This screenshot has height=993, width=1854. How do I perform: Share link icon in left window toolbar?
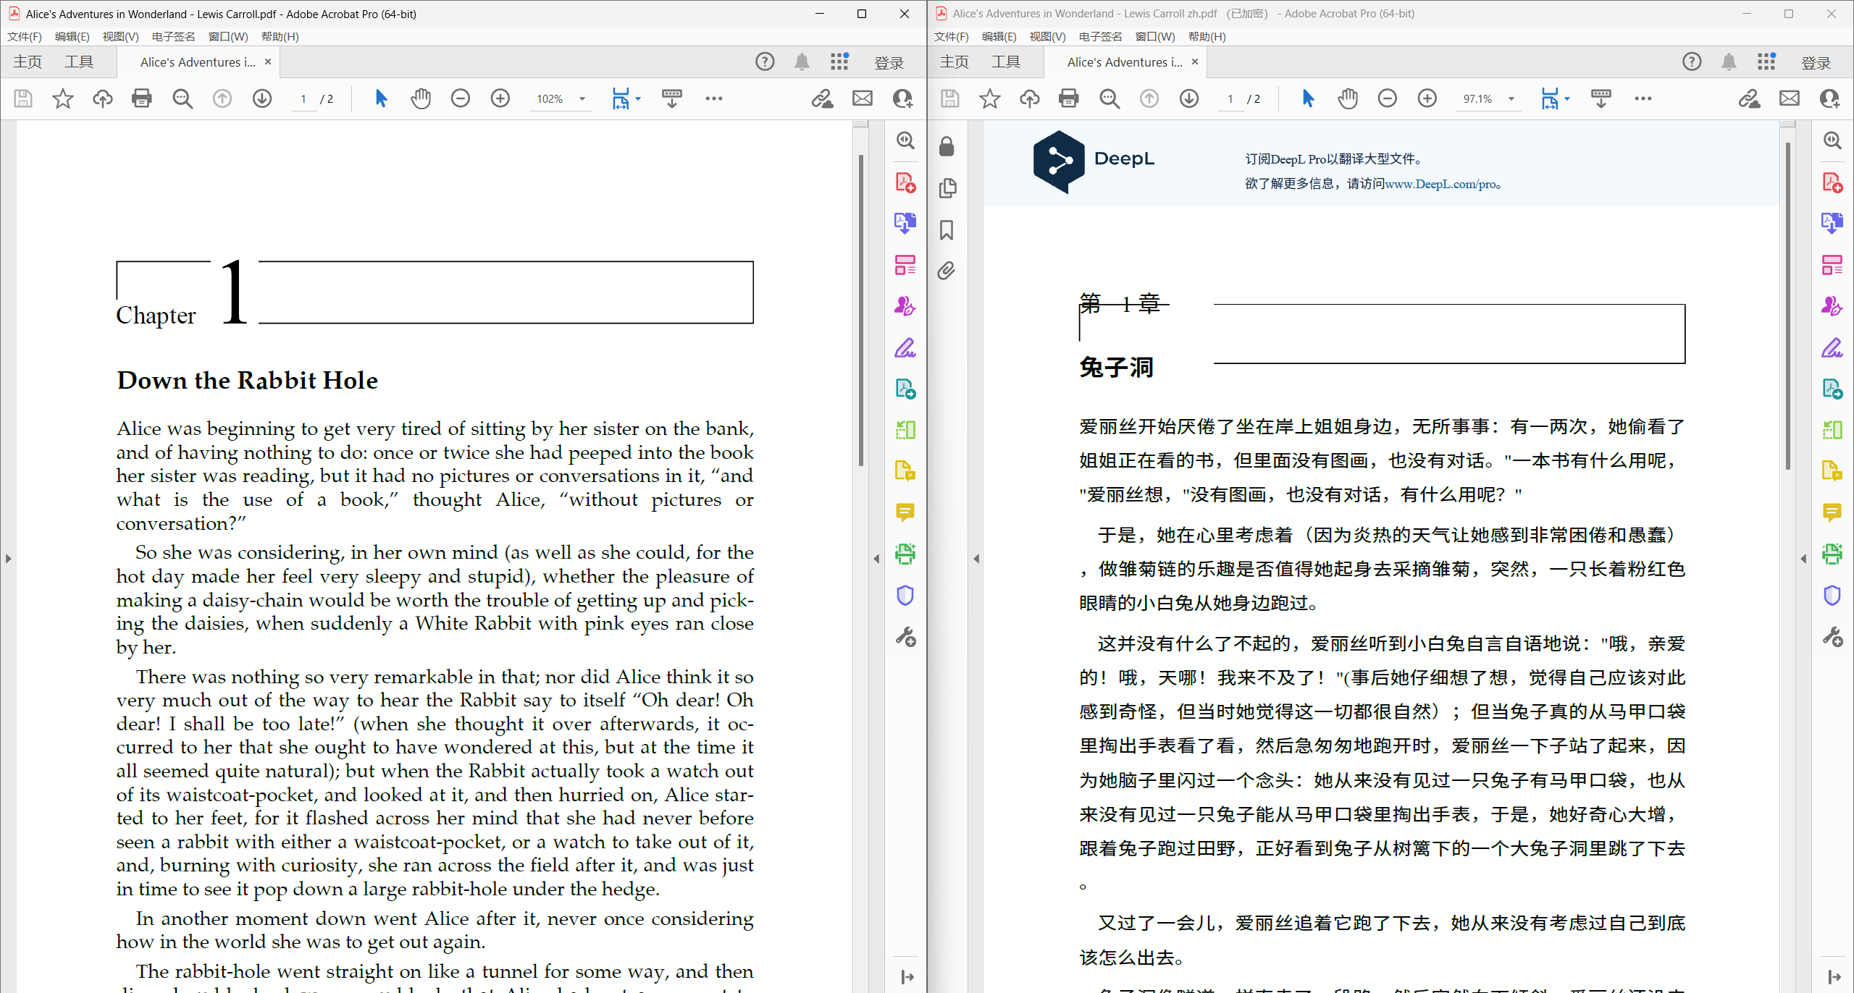[x=822, y=98]
